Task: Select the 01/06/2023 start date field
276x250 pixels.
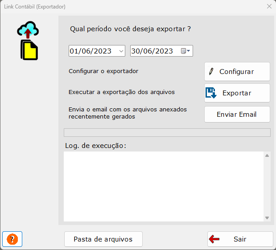Action: pos(91,51)
